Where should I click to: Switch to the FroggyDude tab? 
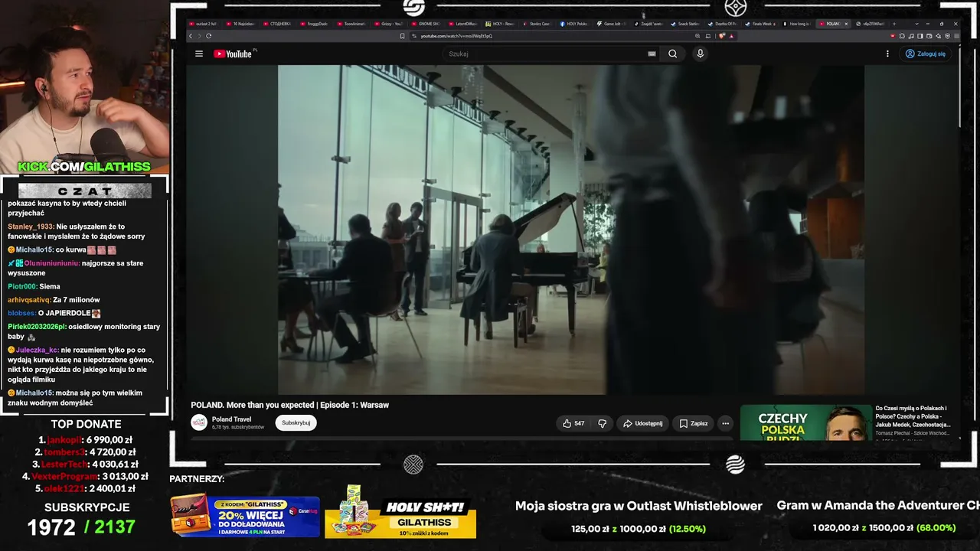(315, 24)
